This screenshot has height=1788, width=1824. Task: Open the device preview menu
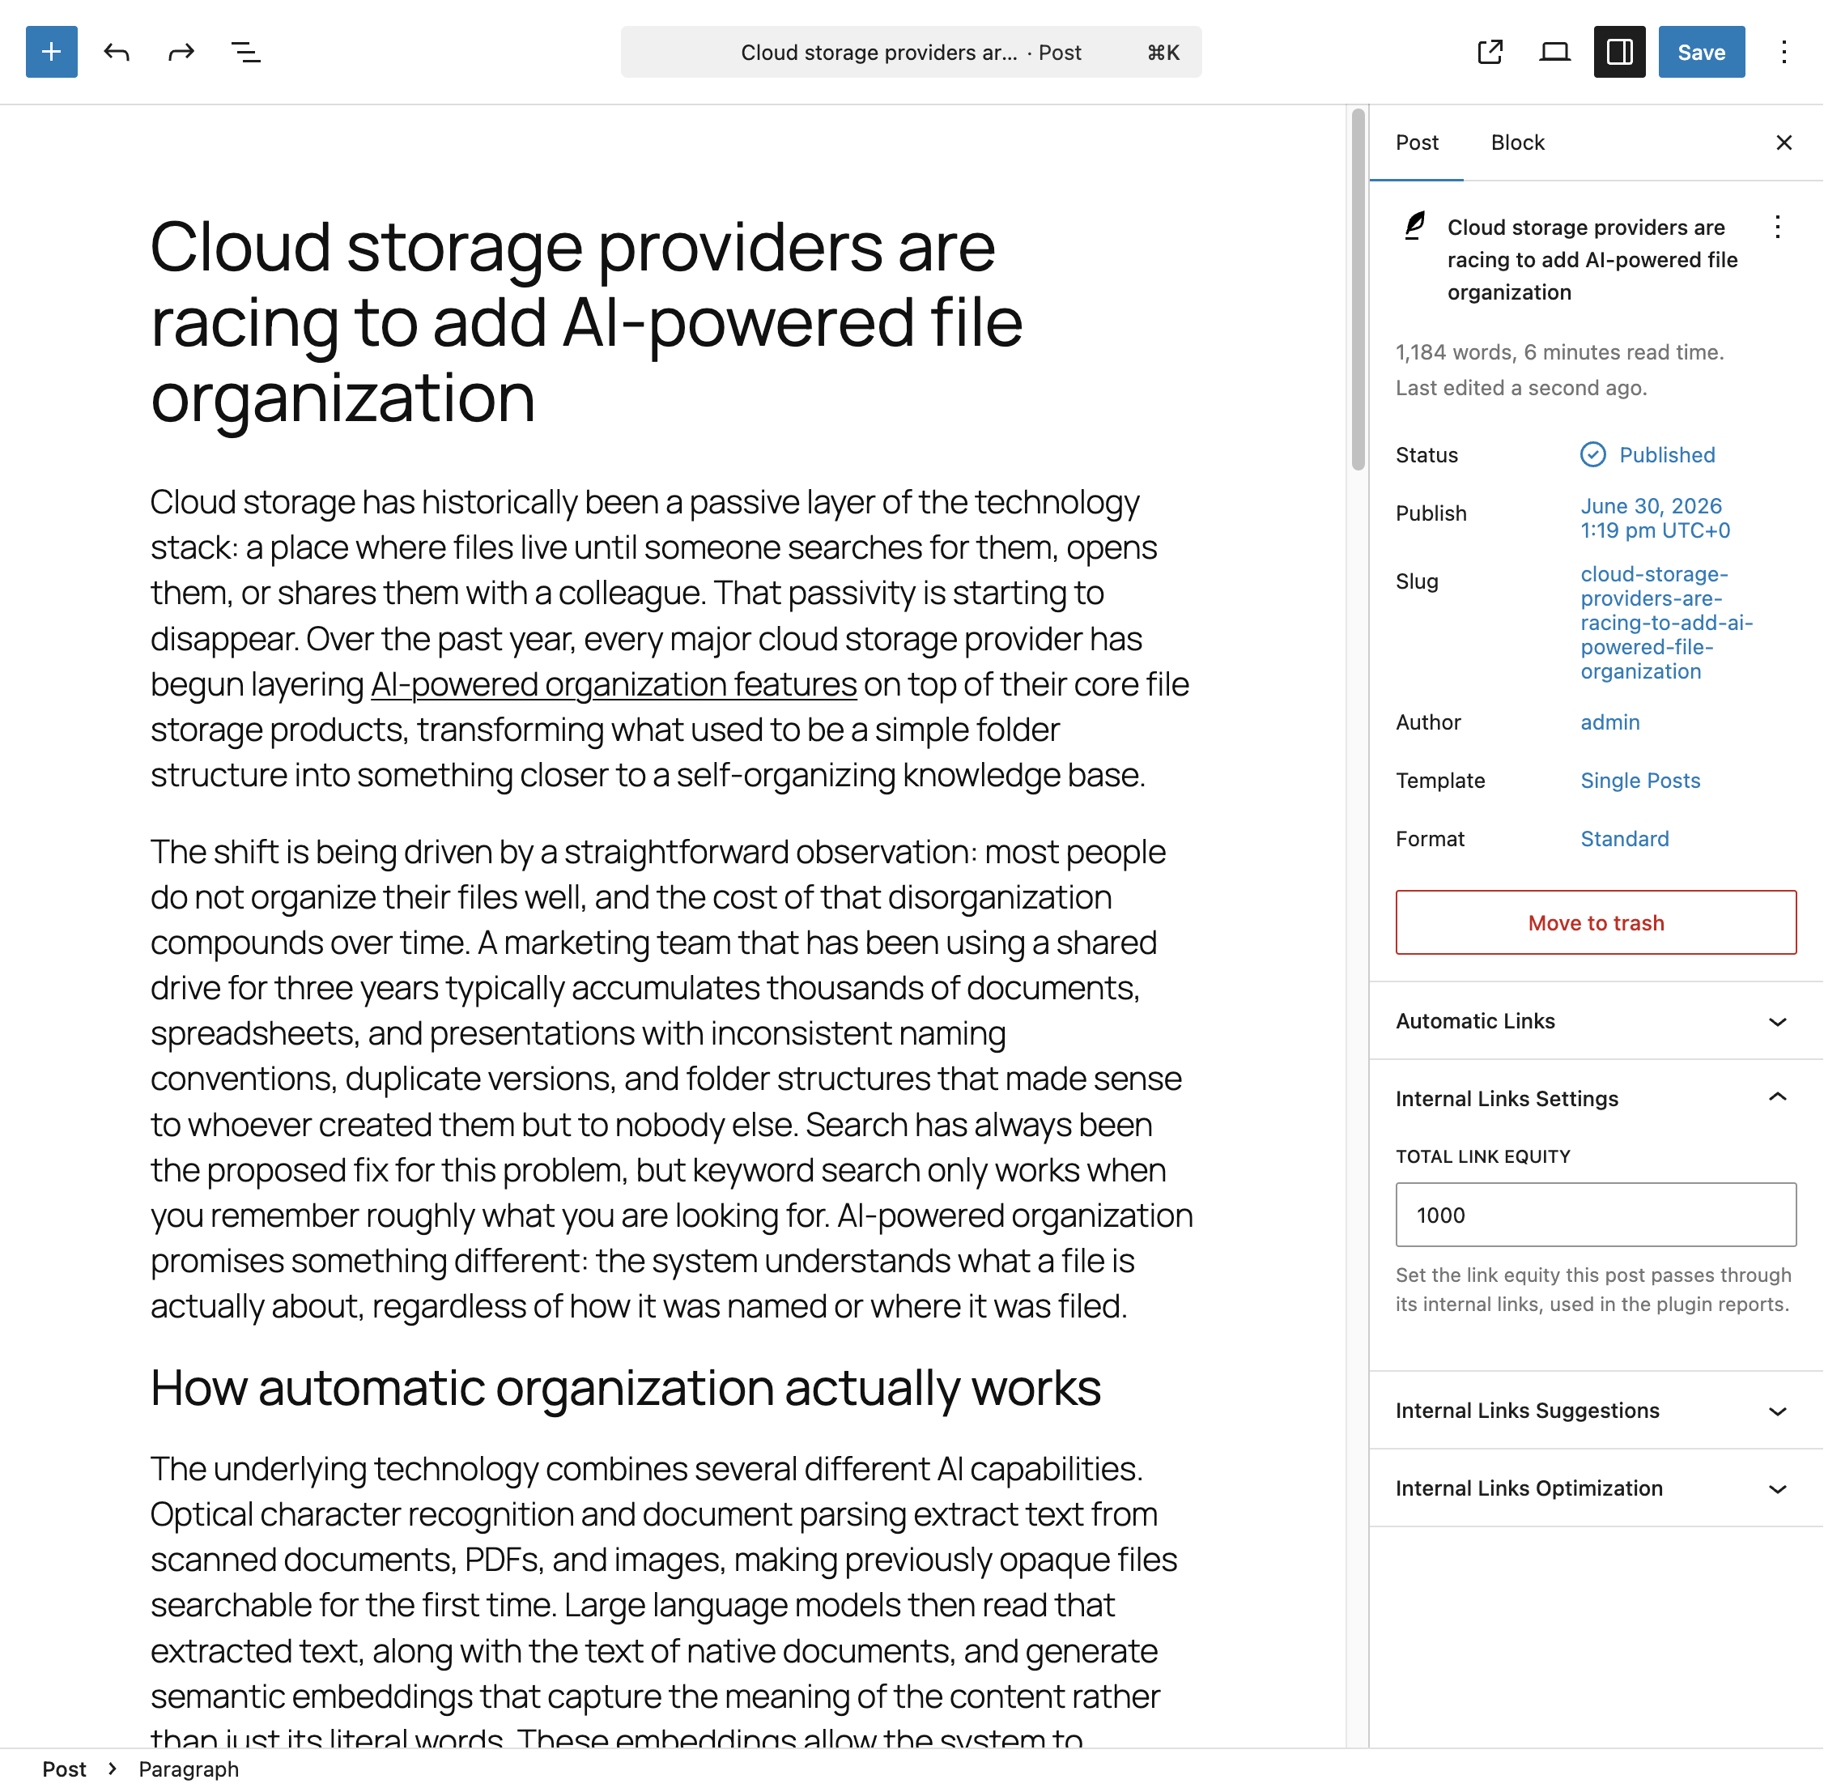(1554, 52)
